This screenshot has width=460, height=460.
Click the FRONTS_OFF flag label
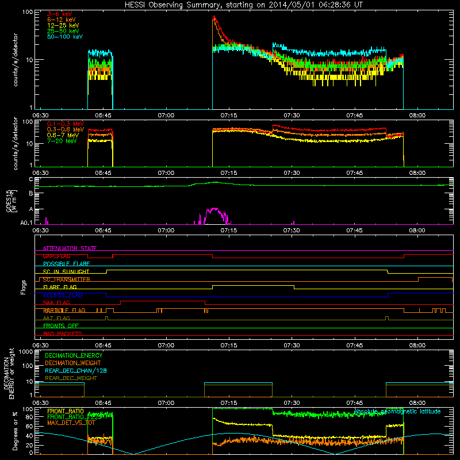(x=61, y=326)
